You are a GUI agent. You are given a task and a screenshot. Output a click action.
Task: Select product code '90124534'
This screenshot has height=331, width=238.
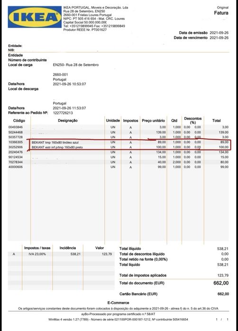click(16, 157)
